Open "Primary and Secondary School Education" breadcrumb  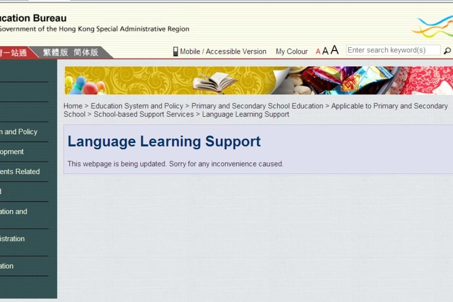point(257,106)
